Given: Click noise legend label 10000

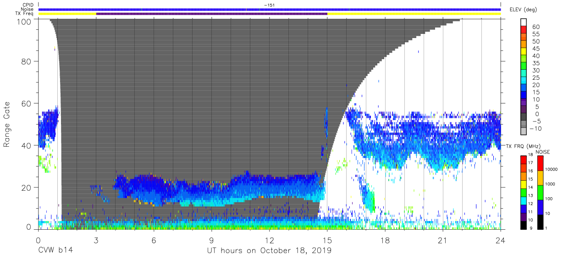Looking at the screenshot, I should click(552, 169).
